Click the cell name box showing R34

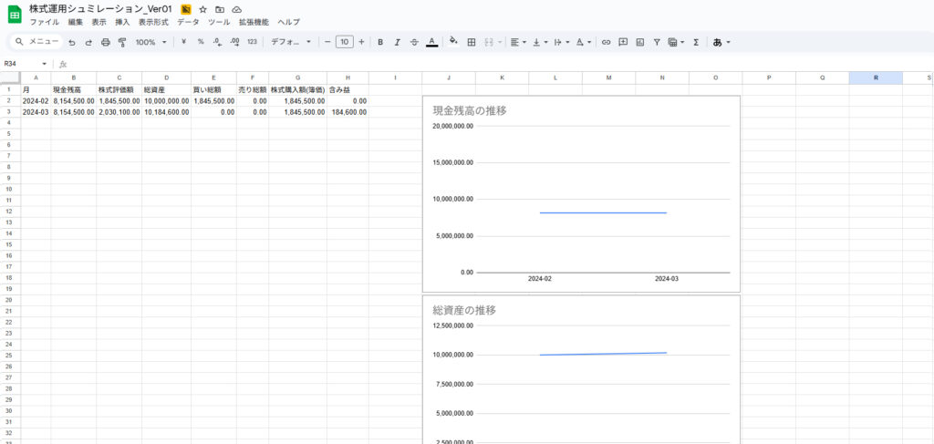click(x=23, y=64)
